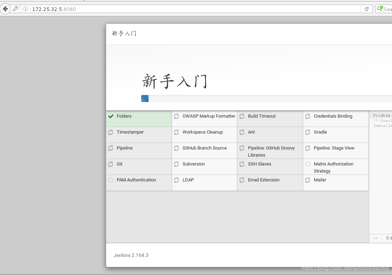This screenshot has width=392, height=275.
Task: Click the spinner icon beside Gradle
Action: click(307, 132)
